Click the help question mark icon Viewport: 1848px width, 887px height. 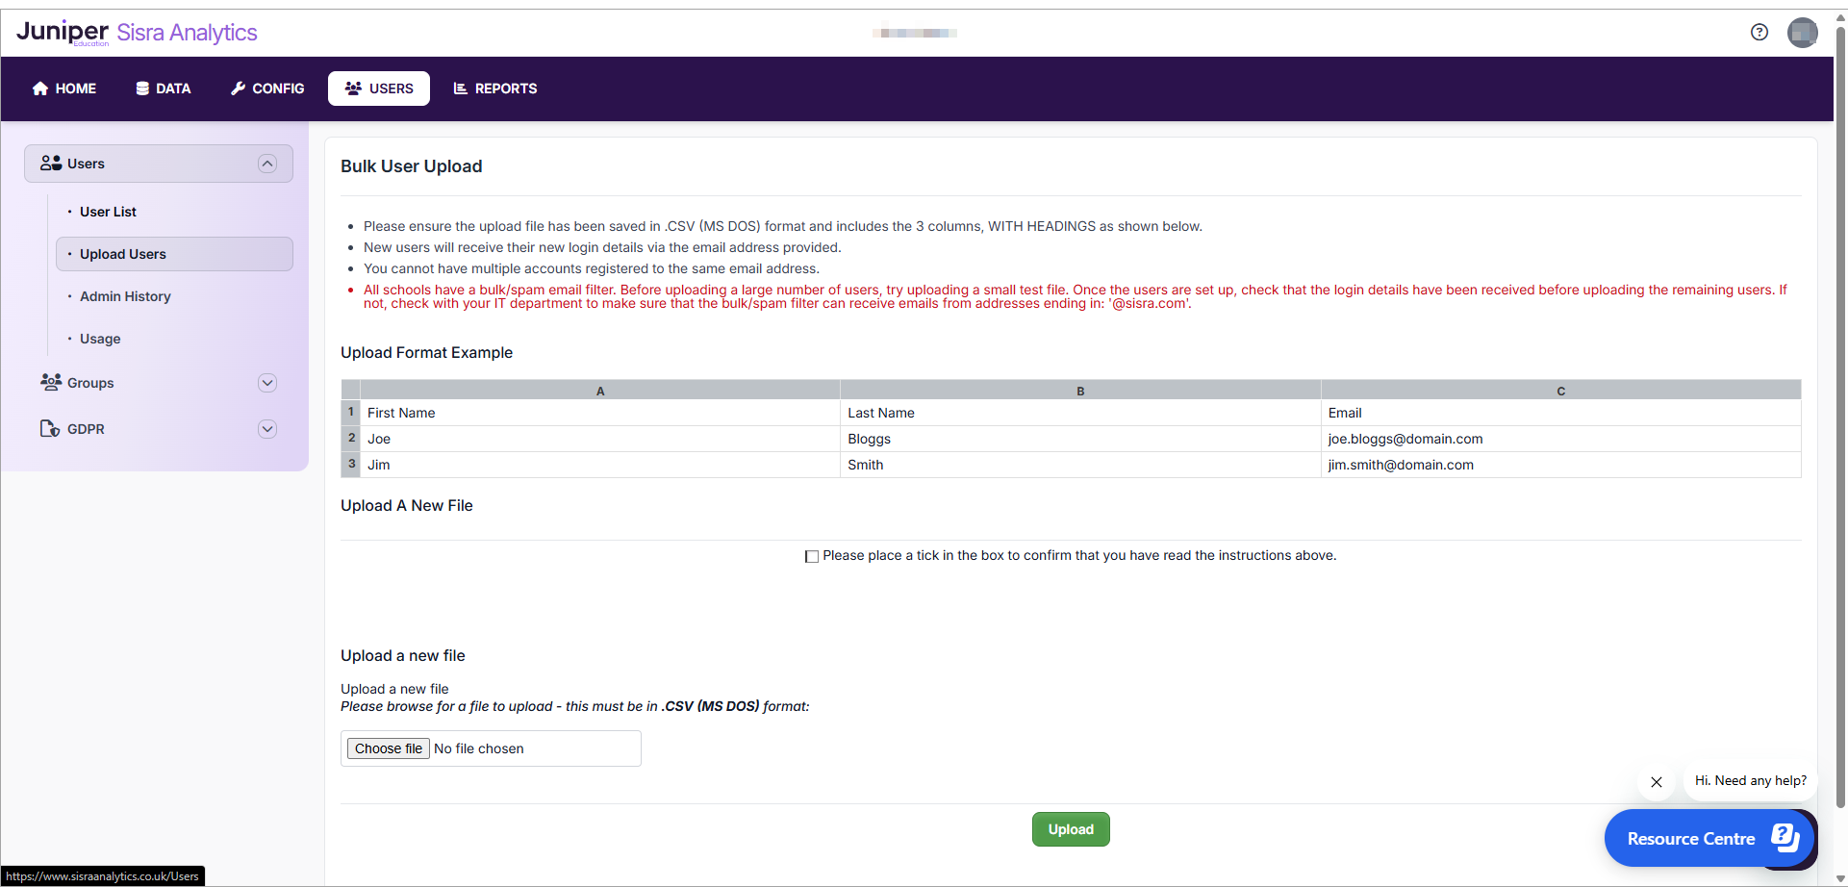click(x=1759, y=32)
